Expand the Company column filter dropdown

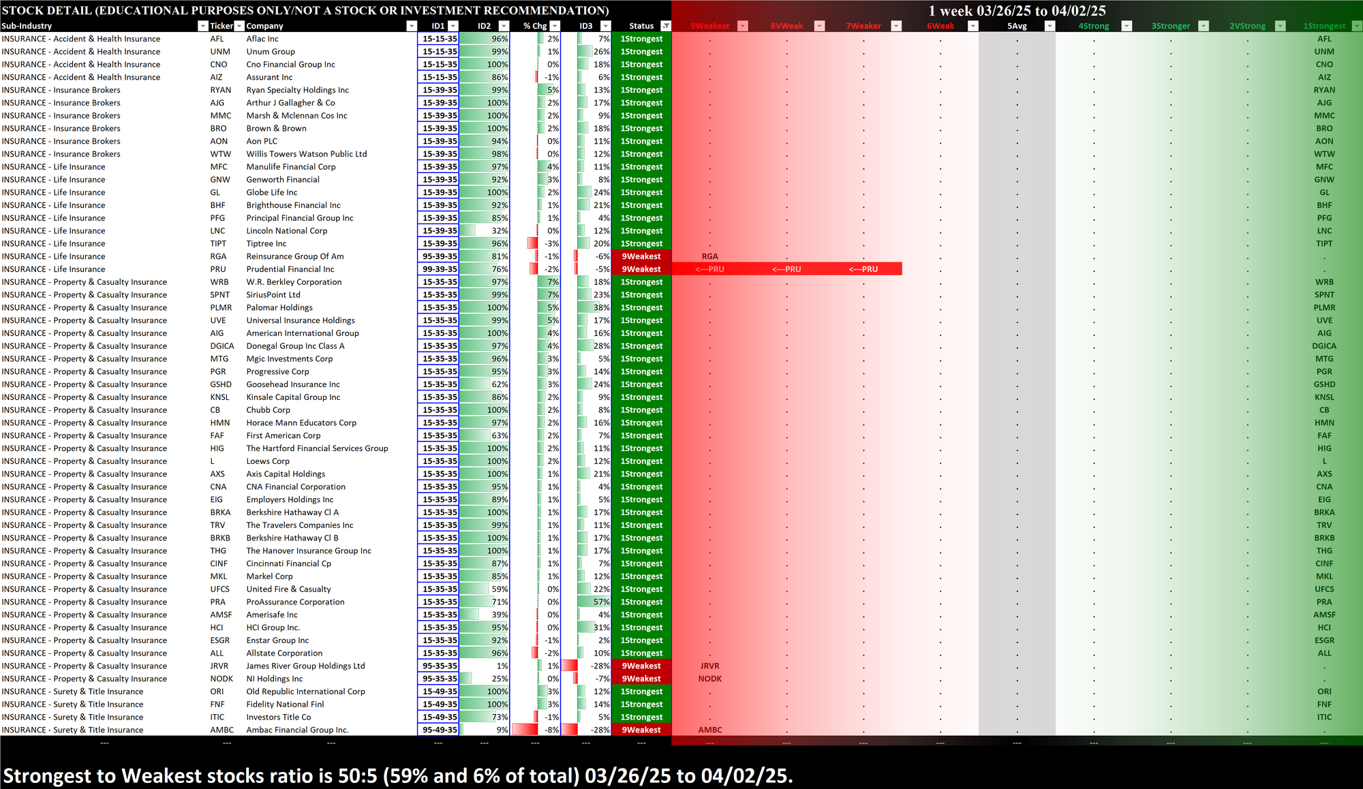(x=411, y=26)
